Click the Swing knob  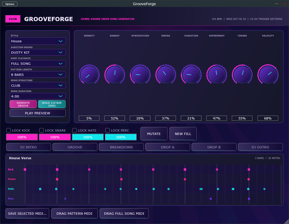[166, 75]
